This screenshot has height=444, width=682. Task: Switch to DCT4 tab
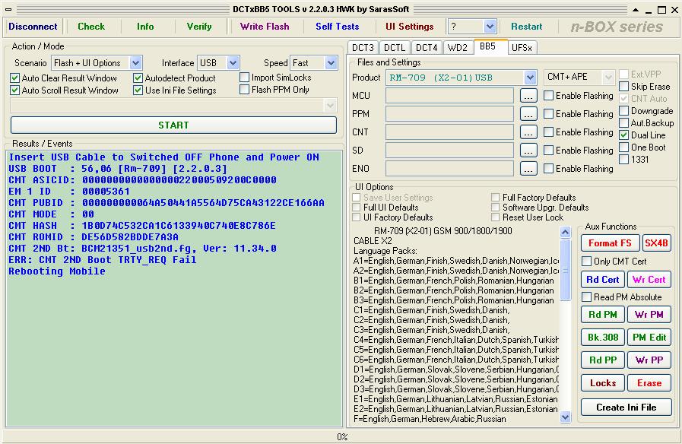[x=427, y=47]
